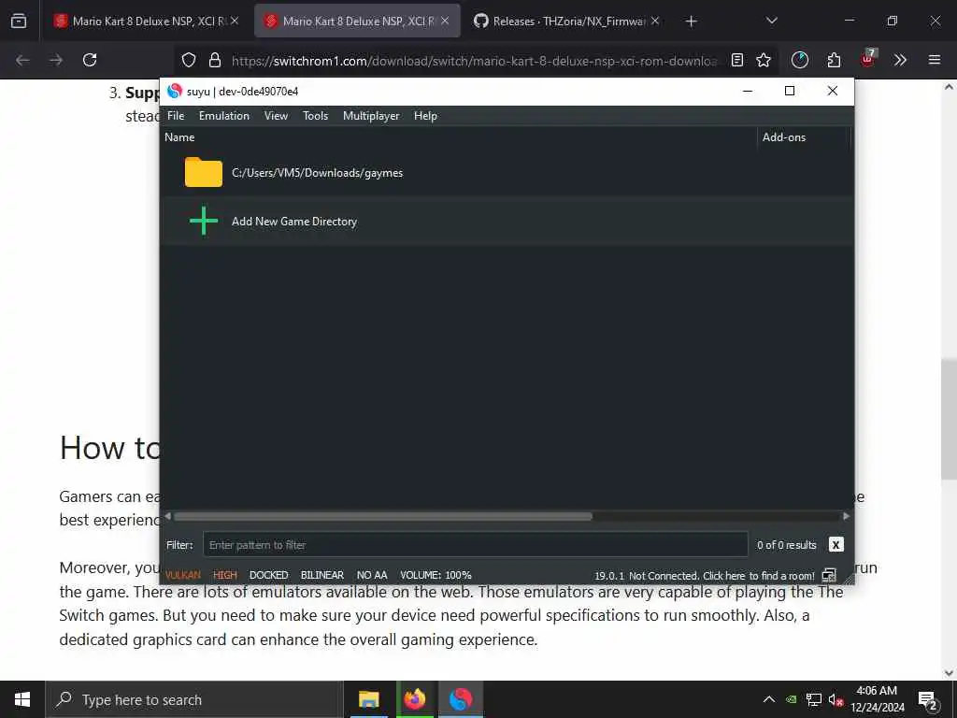Open the Windows notification center
The image size is (957, 718).
click(928, 701)
